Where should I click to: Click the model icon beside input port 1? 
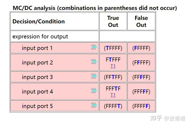point(94,47)
